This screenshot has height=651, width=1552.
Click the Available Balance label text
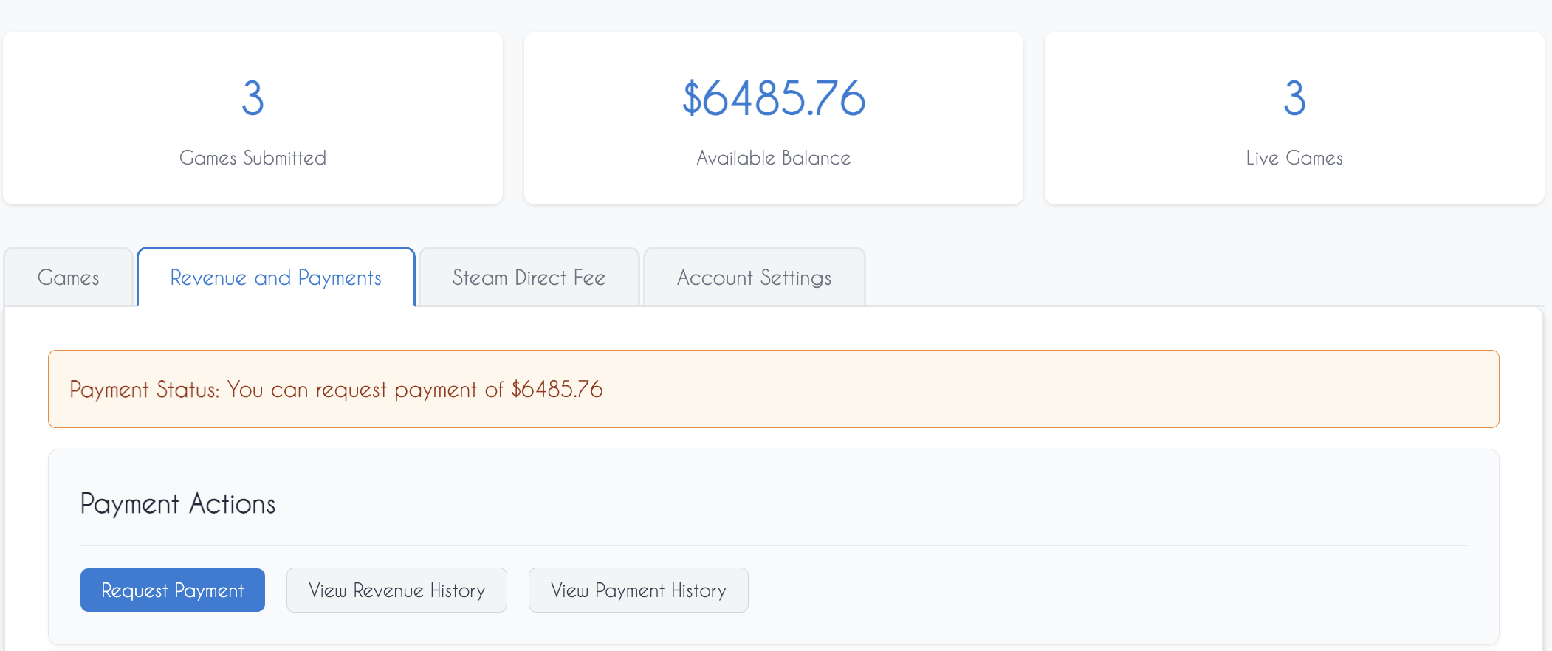click(772, 157)
